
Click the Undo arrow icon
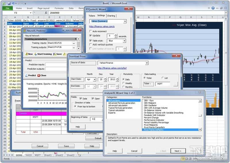(13, 3)
